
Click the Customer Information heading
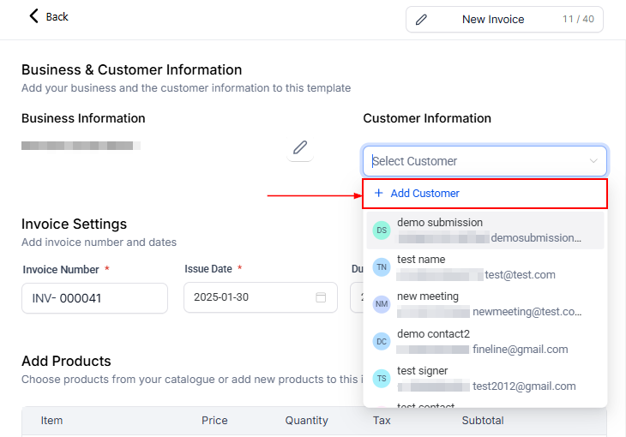tap(427, 118)
